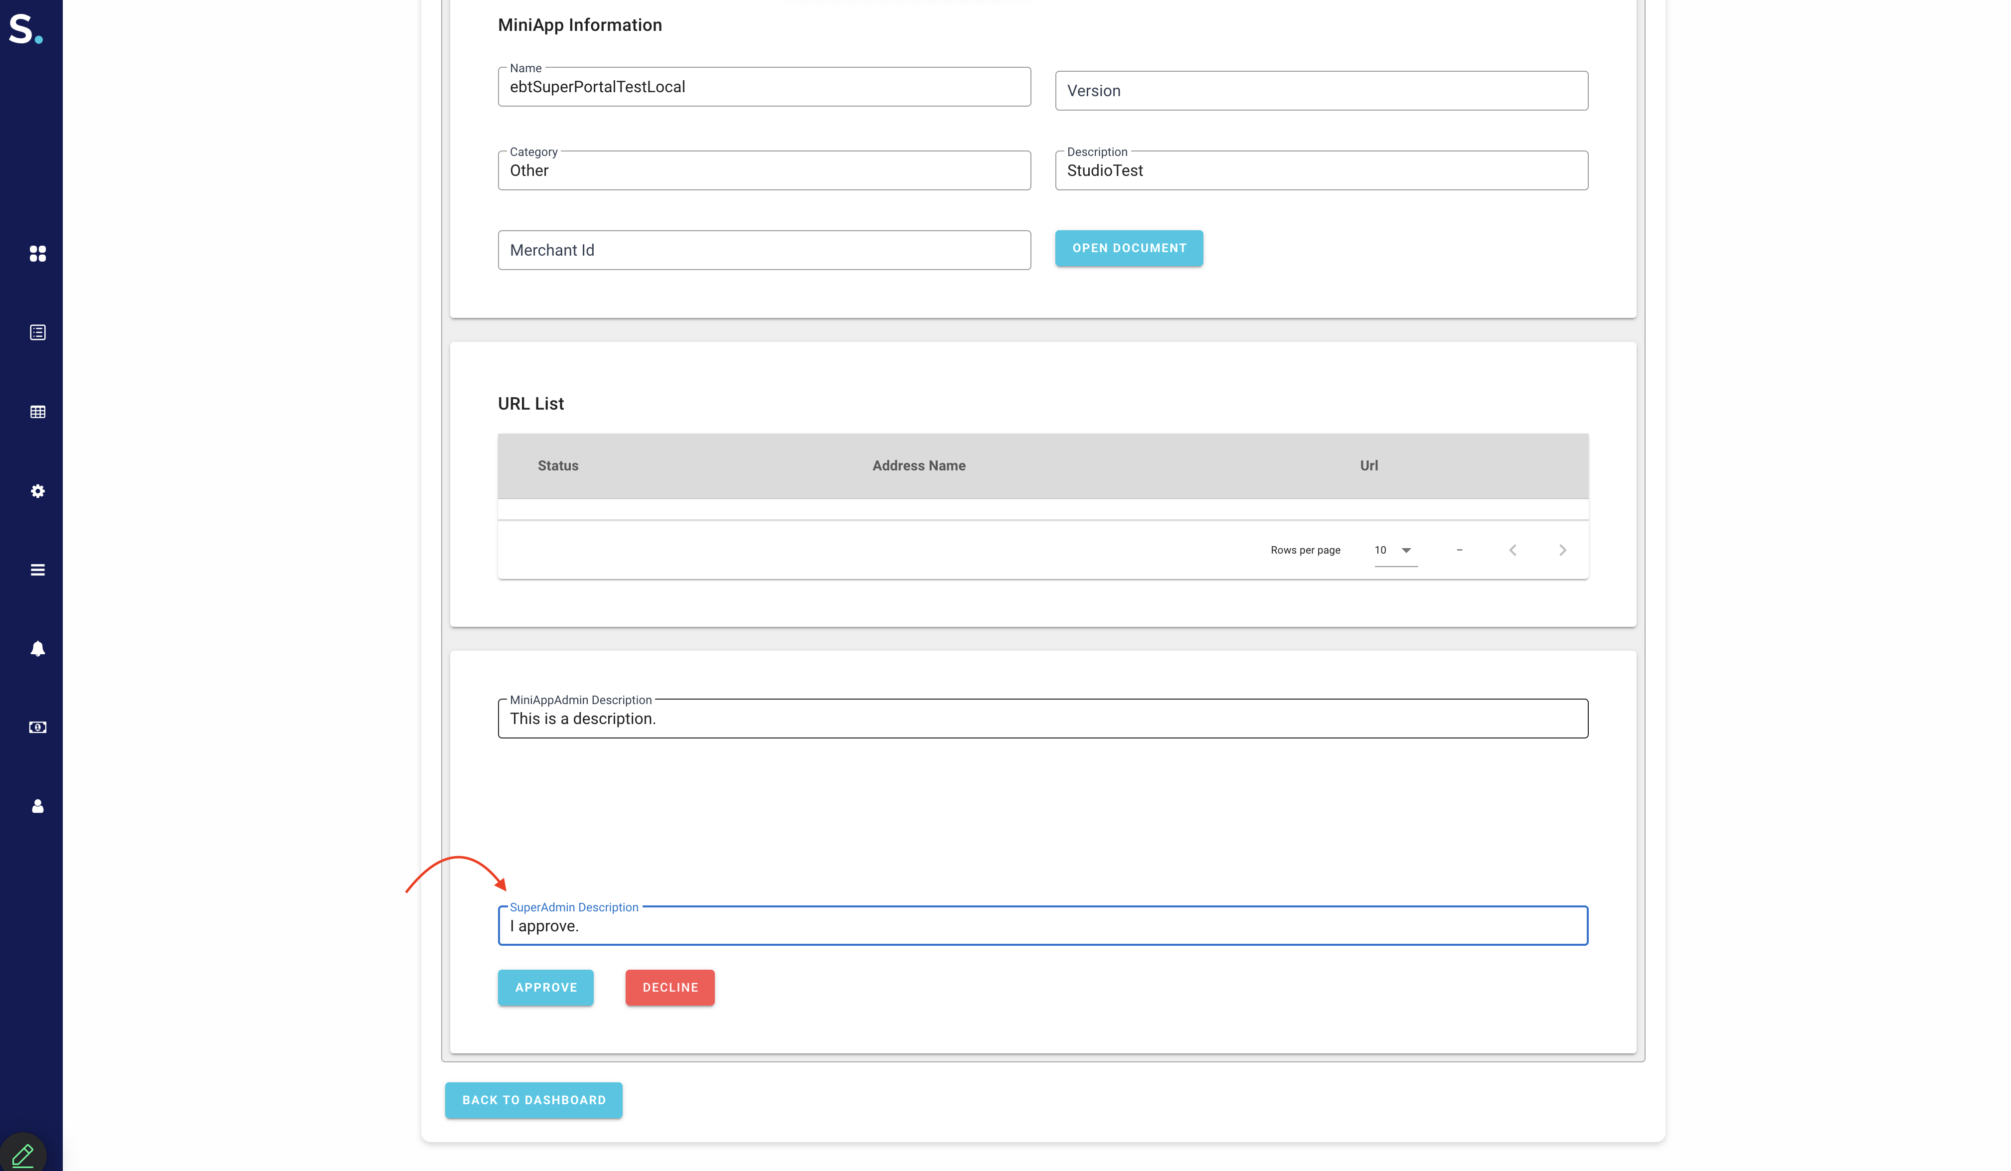The height and width of the screenshot is (1171, 2011).
Task: Expand the Rows per page dropdown
Action: pos(1395,551)
